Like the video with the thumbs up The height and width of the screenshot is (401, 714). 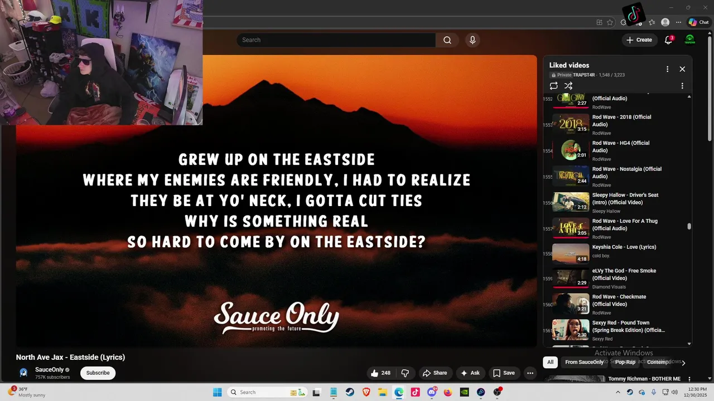coord(380,373)
